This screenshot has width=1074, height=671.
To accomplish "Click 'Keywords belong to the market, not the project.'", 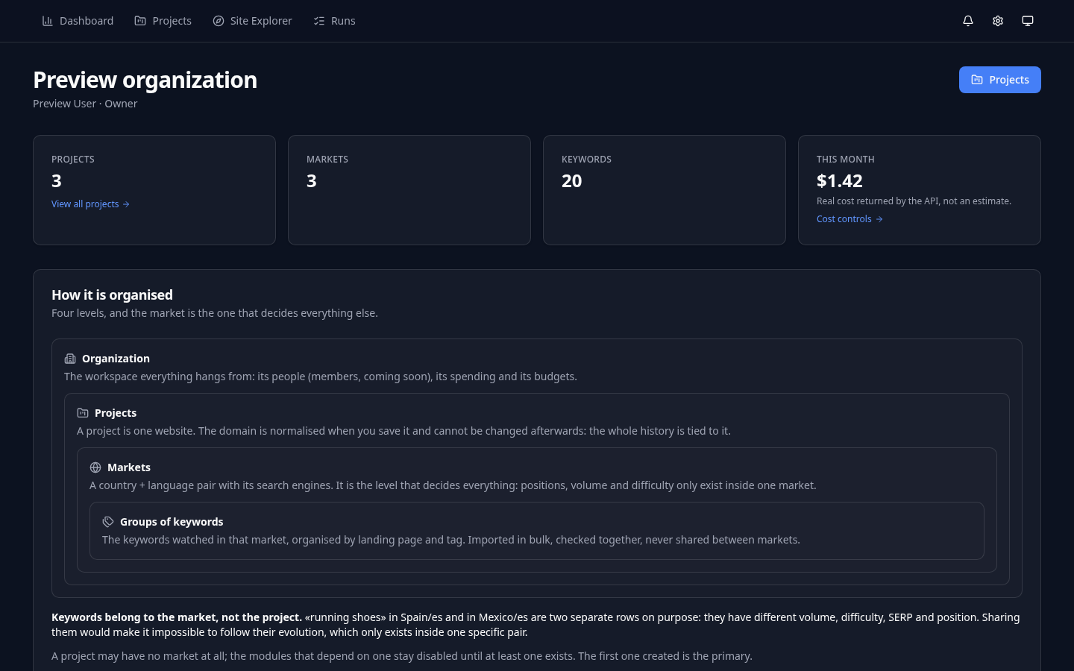I will pos(177,617).
